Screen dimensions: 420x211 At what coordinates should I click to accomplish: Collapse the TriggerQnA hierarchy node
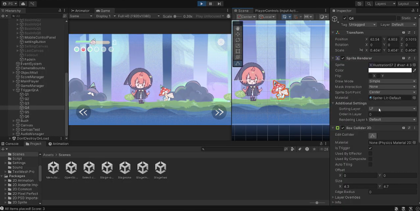[14, 90]
